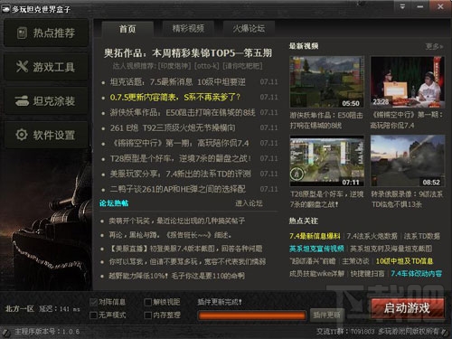This screenshot has width=452, height=339.
Task: Open the 热点推荐 sidebar section
Action: (x=46, y=33)
